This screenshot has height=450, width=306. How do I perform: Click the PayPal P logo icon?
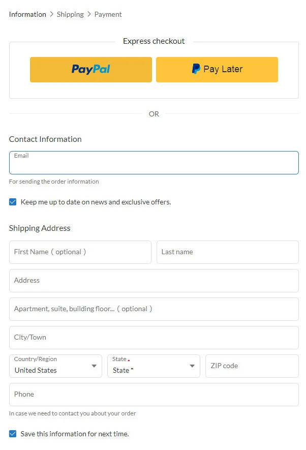coord(196,69)
